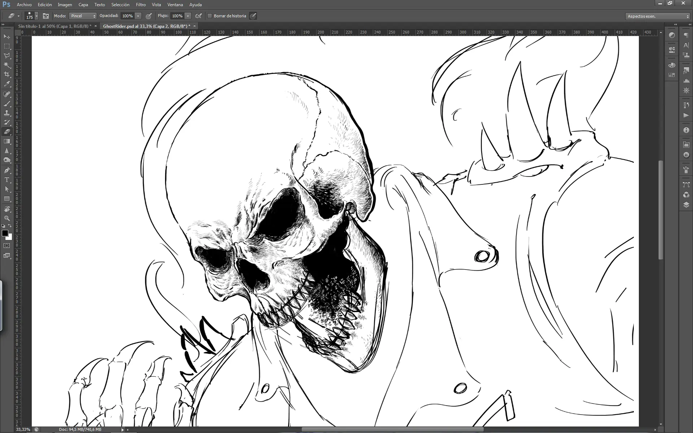Open the tool preset picker arrow

coord(18,16)
